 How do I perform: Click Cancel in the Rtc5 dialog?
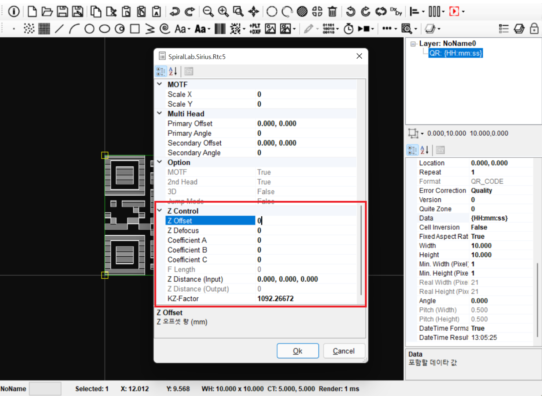(343, 351)
